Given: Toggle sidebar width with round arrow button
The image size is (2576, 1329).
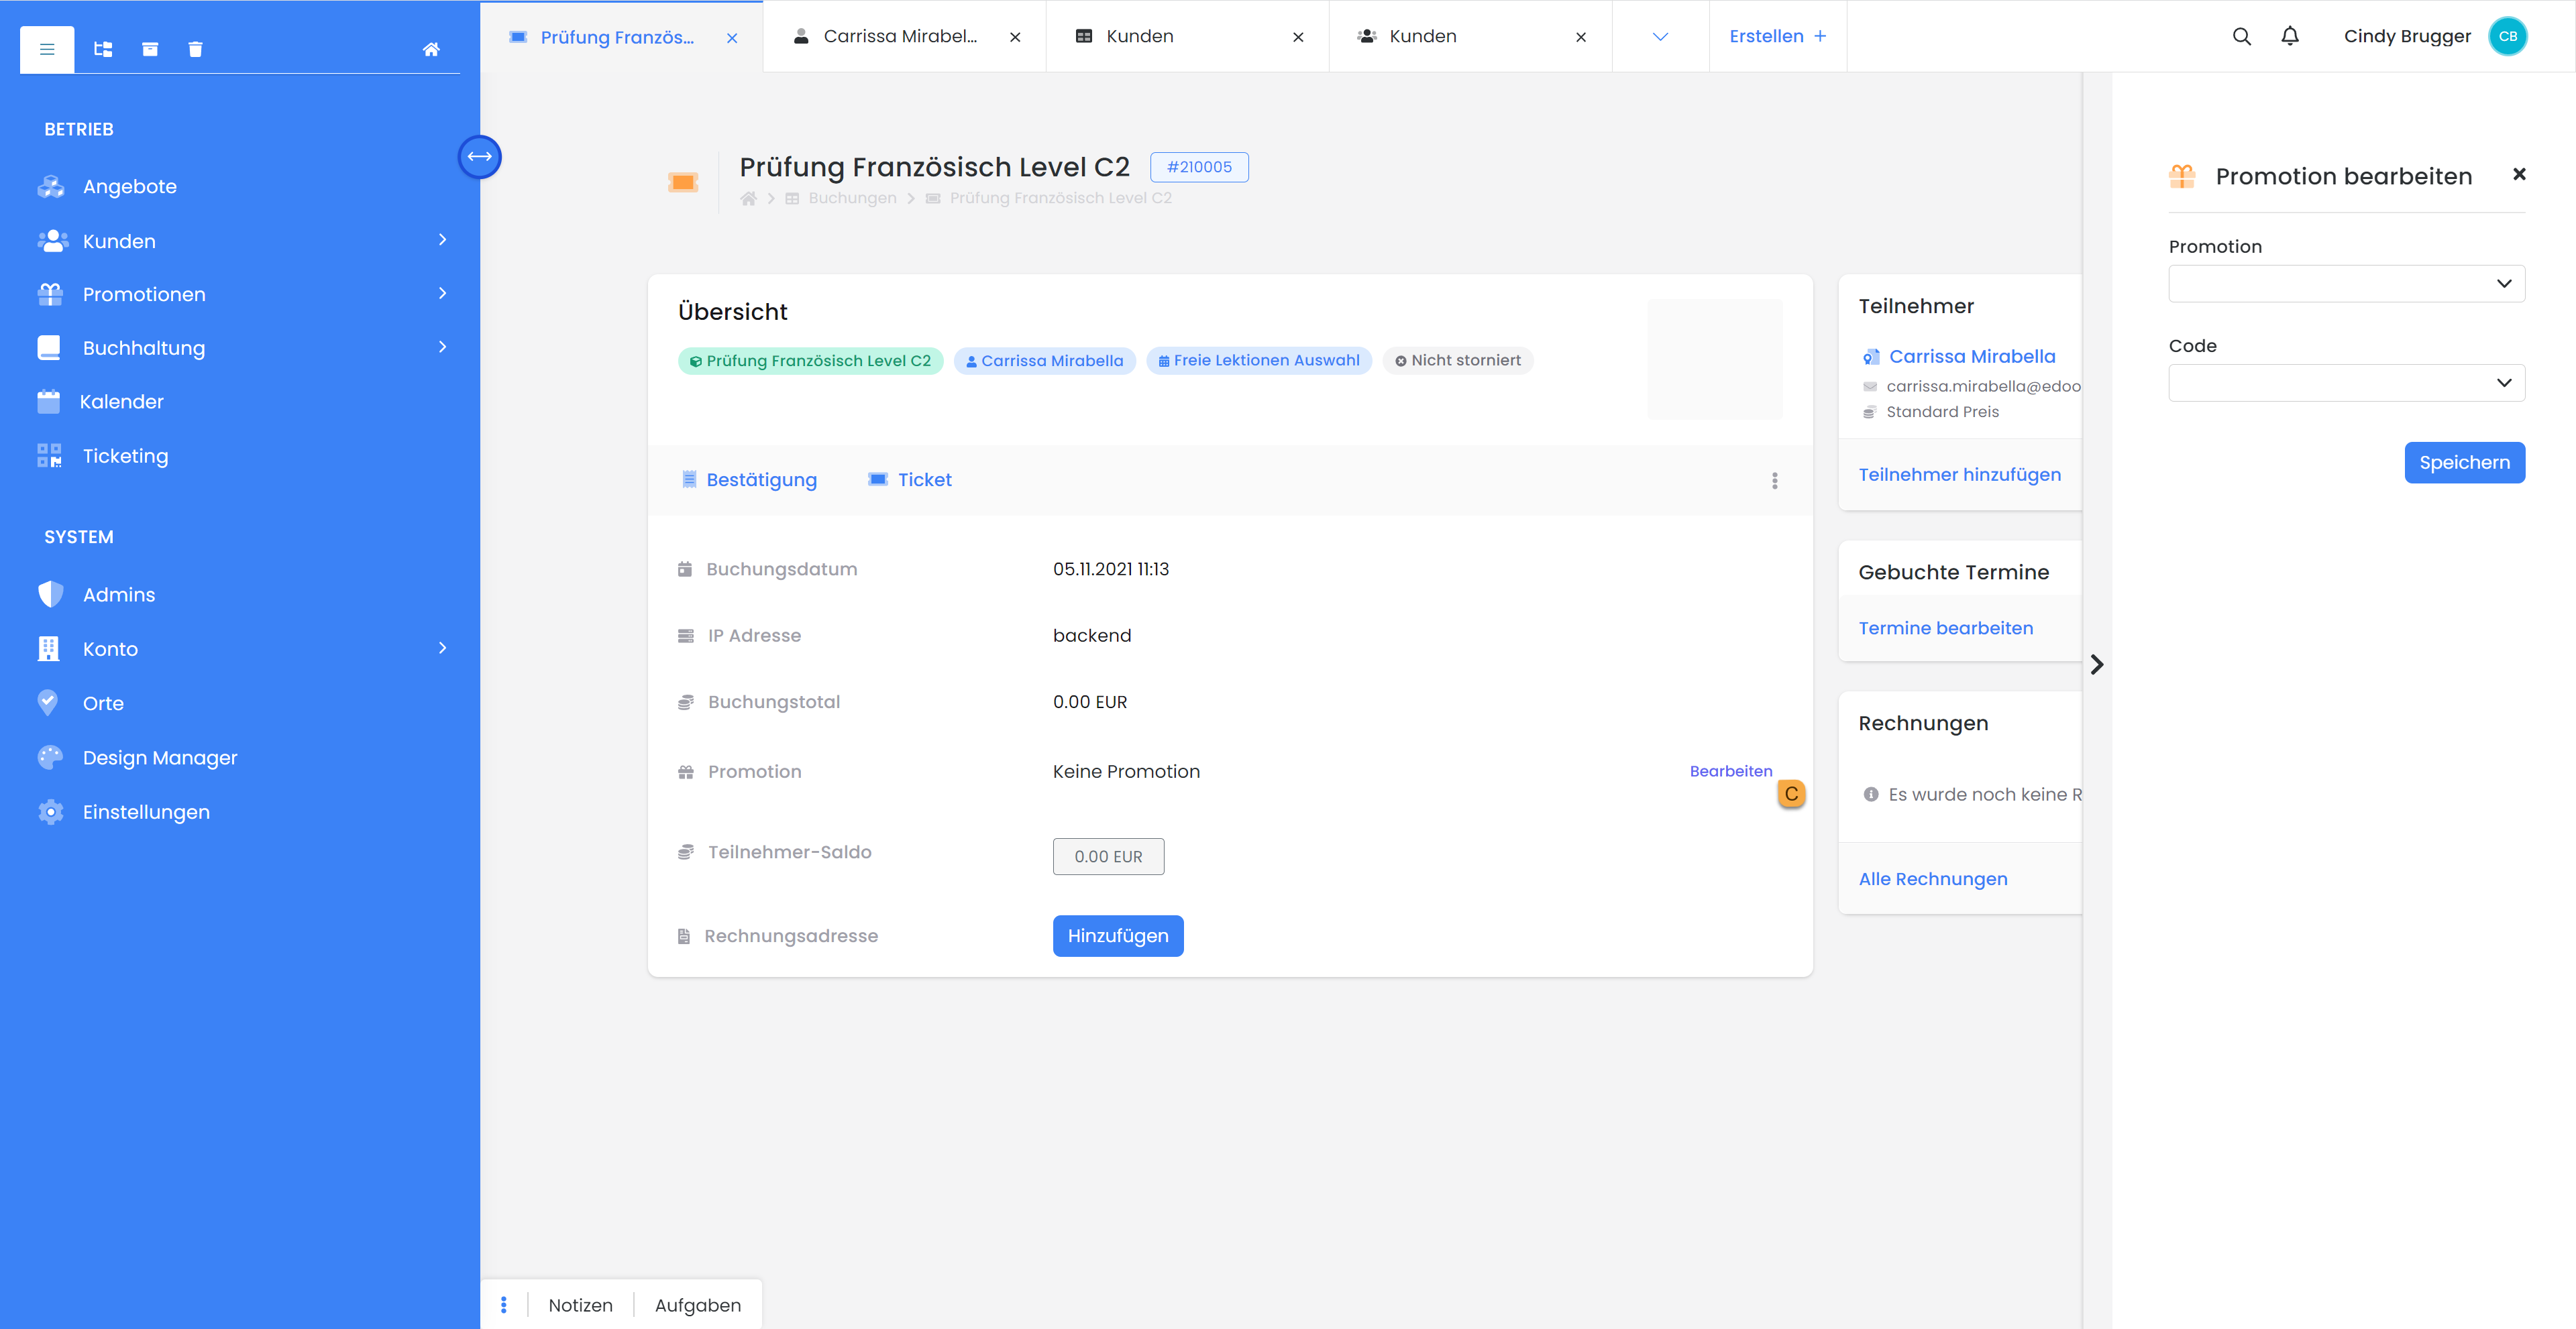Looking at the screenshot, I should click(479, 157).
